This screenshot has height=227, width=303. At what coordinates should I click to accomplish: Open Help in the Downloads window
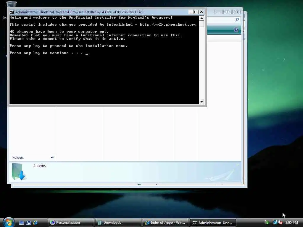click(x=236, y=30)
